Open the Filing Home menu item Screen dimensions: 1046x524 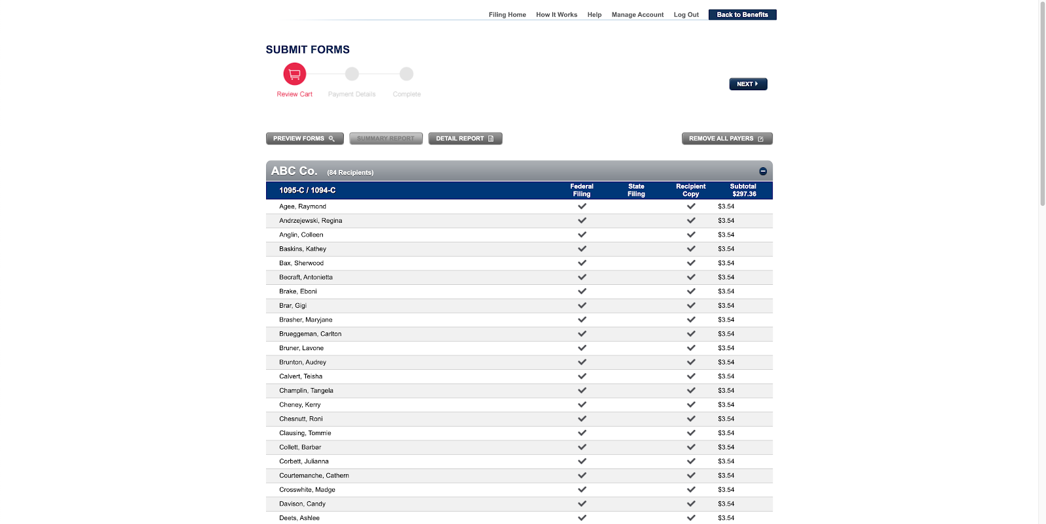coord(507,14)
